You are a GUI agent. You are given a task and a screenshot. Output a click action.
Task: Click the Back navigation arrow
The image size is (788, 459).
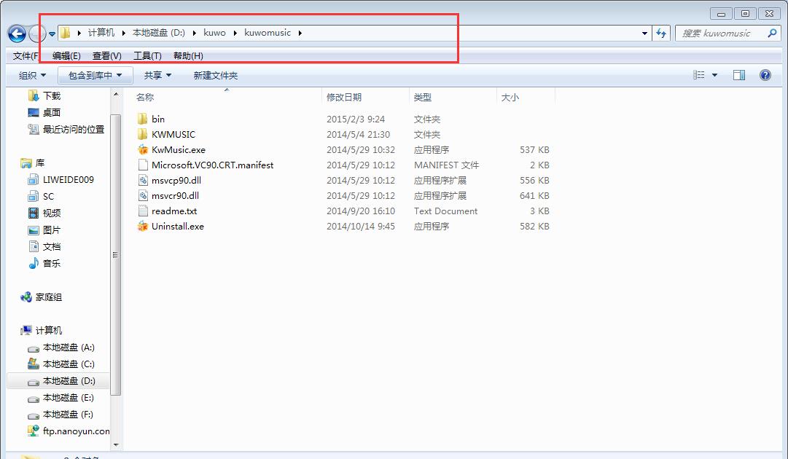tap(17, 34)
